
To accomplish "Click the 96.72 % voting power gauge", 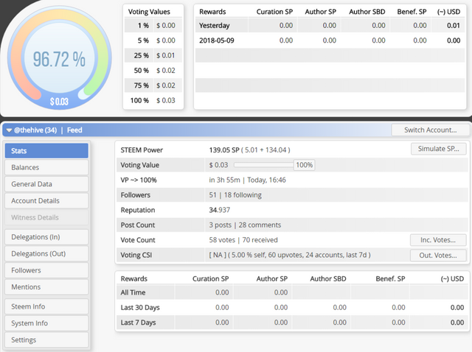I will (59, 59).
